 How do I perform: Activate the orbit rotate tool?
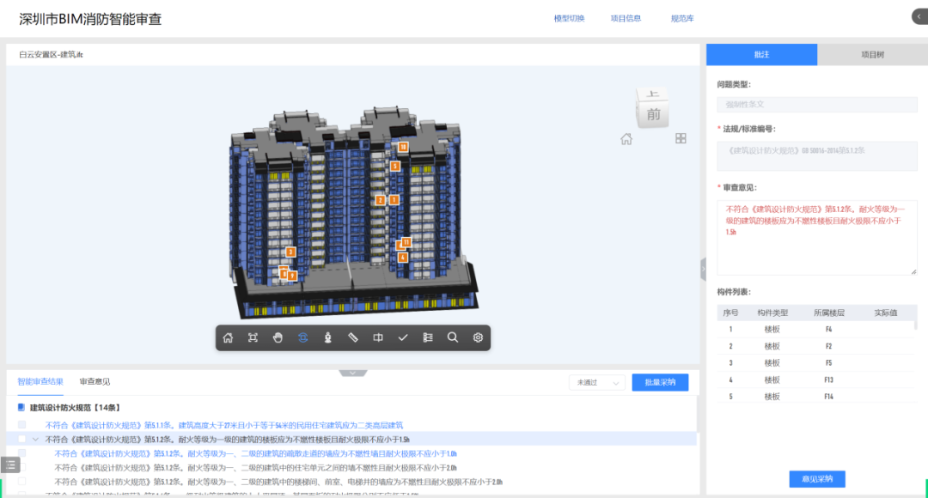coord(302,337)
